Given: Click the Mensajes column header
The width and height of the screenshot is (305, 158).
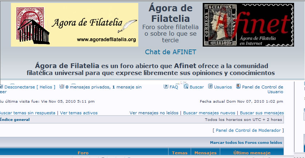Looking at the screenshot, I should (x=205, y=153).
